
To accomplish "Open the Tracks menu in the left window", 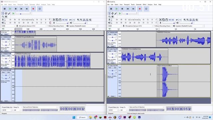I will pos(26,4).
